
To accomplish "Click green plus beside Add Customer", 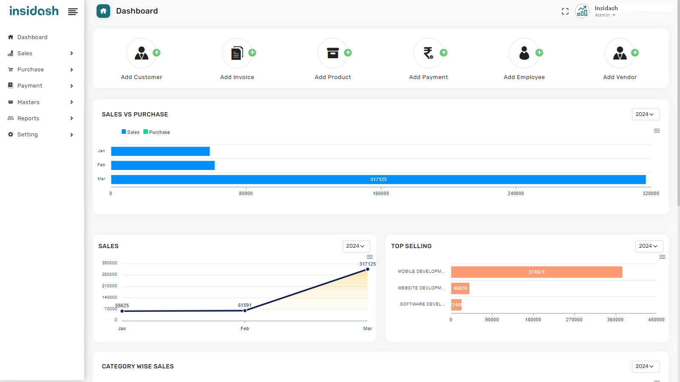I will pos(156,53).
